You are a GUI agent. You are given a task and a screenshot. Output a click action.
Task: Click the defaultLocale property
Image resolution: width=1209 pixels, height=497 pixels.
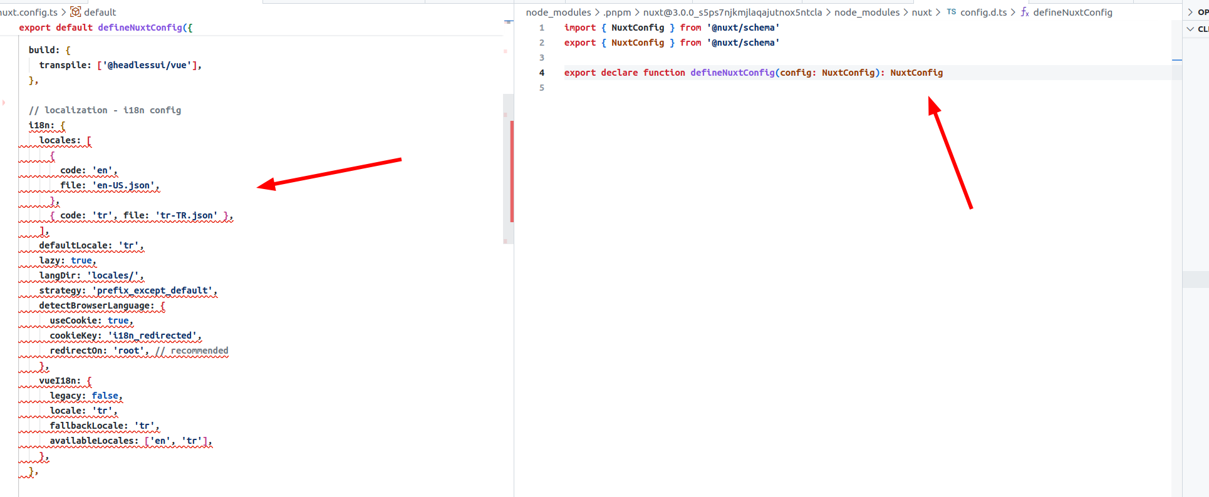tap(76, 245)
